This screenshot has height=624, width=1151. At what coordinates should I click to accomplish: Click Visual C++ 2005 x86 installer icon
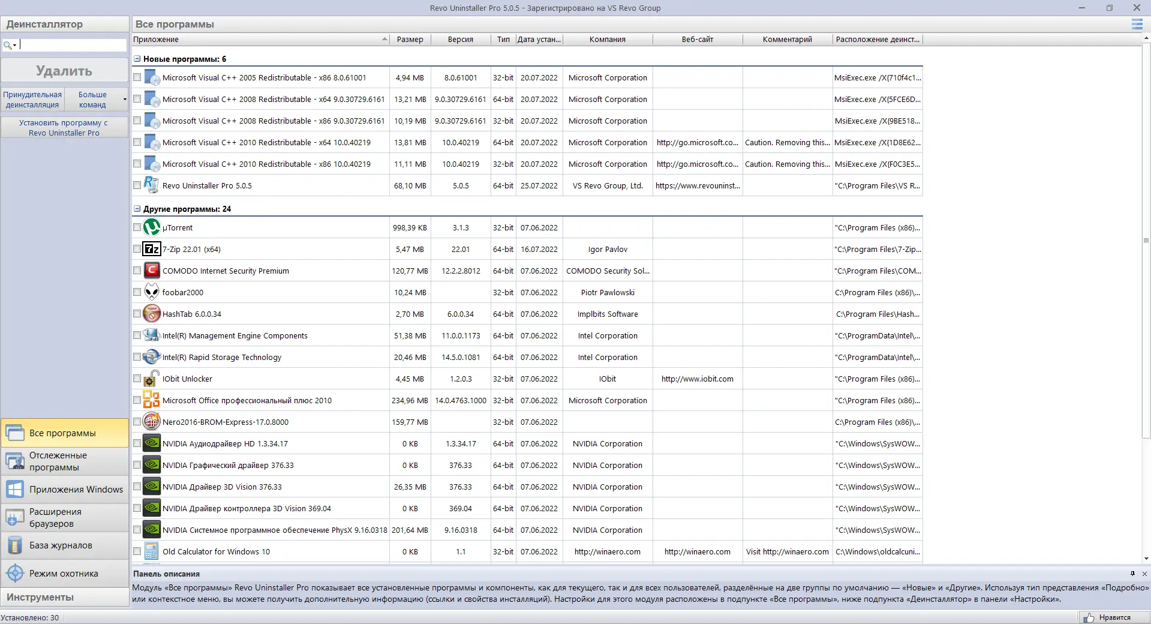click(152, 77)
